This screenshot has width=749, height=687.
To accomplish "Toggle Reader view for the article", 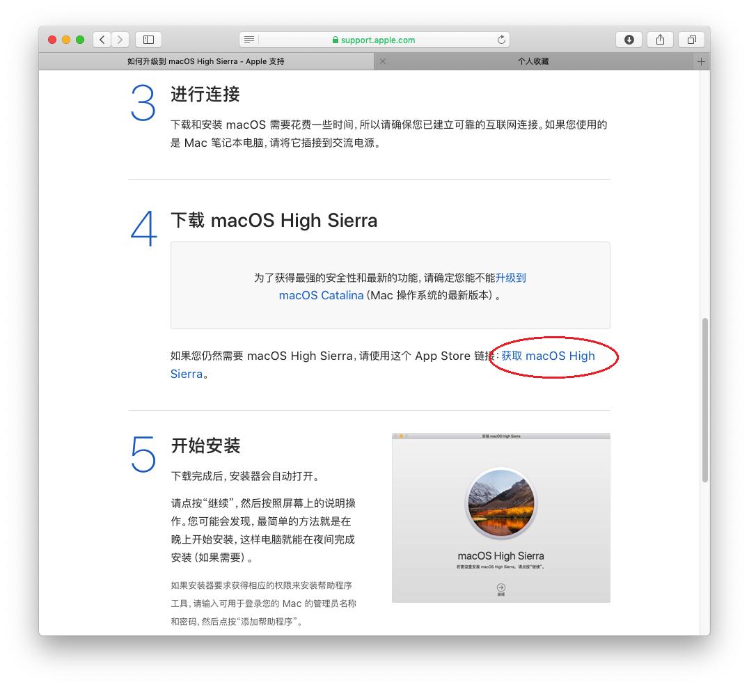I will (x=249, y=40).
